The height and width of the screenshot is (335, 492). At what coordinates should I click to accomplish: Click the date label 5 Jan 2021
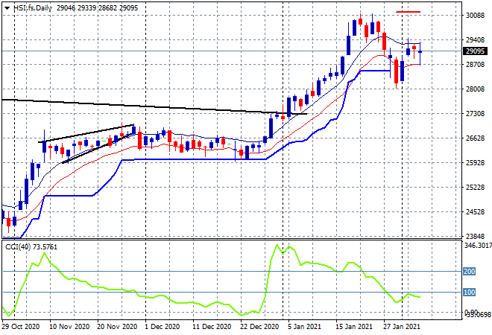[304, 327]
